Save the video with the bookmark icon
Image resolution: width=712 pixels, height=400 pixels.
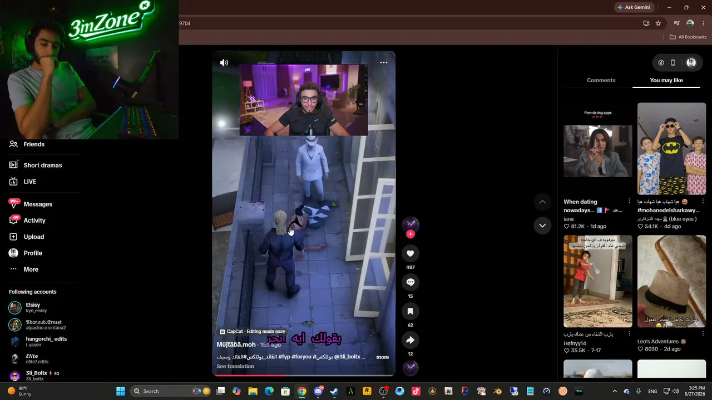tap(411, 311)
